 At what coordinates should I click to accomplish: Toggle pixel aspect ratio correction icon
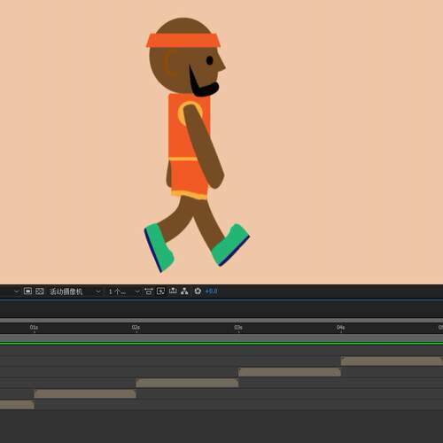point(149,291)
